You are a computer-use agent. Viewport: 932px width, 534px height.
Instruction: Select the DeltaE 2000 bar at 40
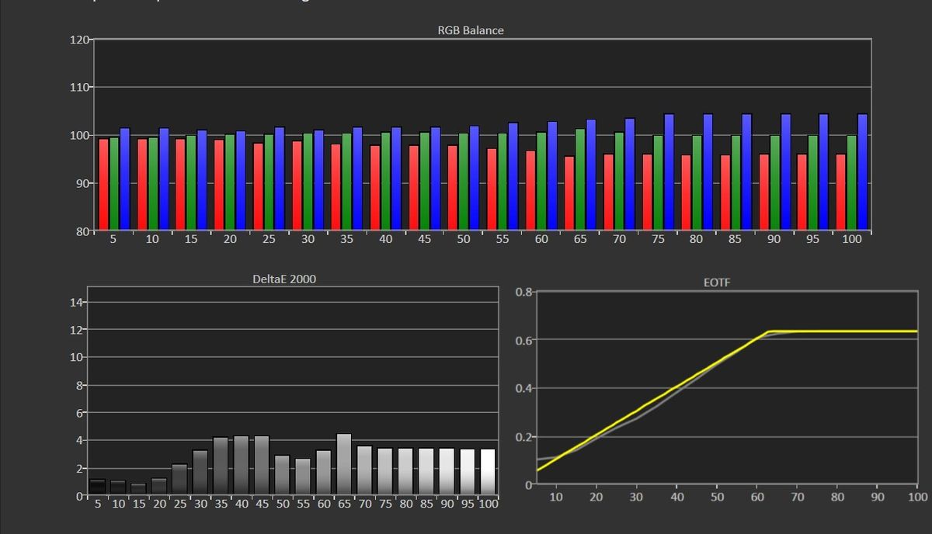[x=242, y=466]
